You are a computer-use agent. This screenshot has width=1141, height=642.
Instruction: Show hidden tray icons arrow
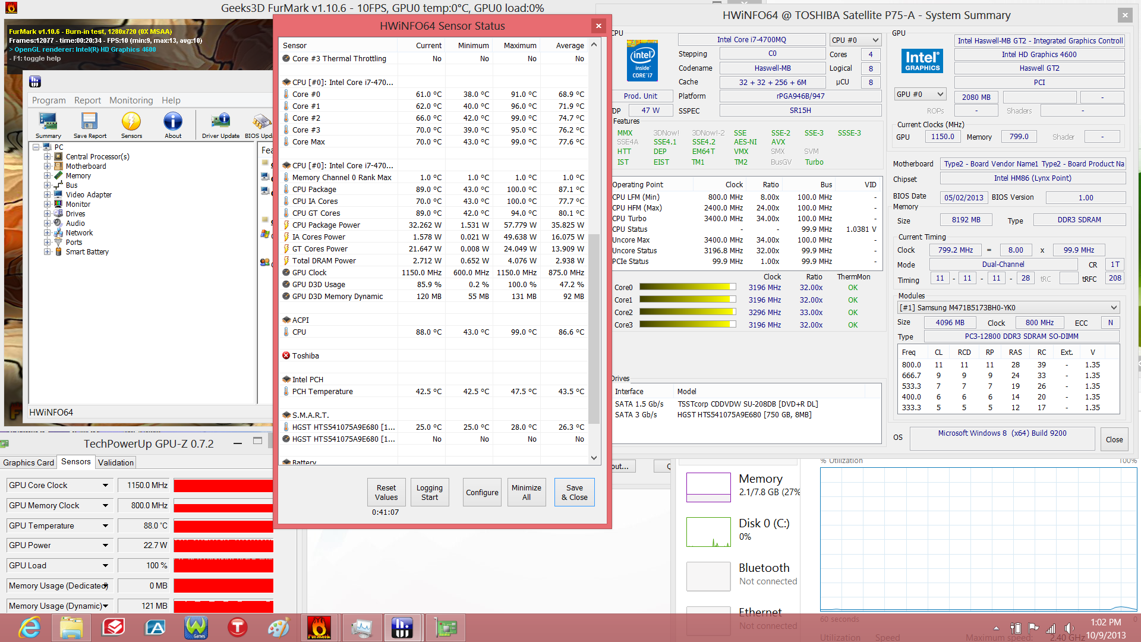pos(997,628)
